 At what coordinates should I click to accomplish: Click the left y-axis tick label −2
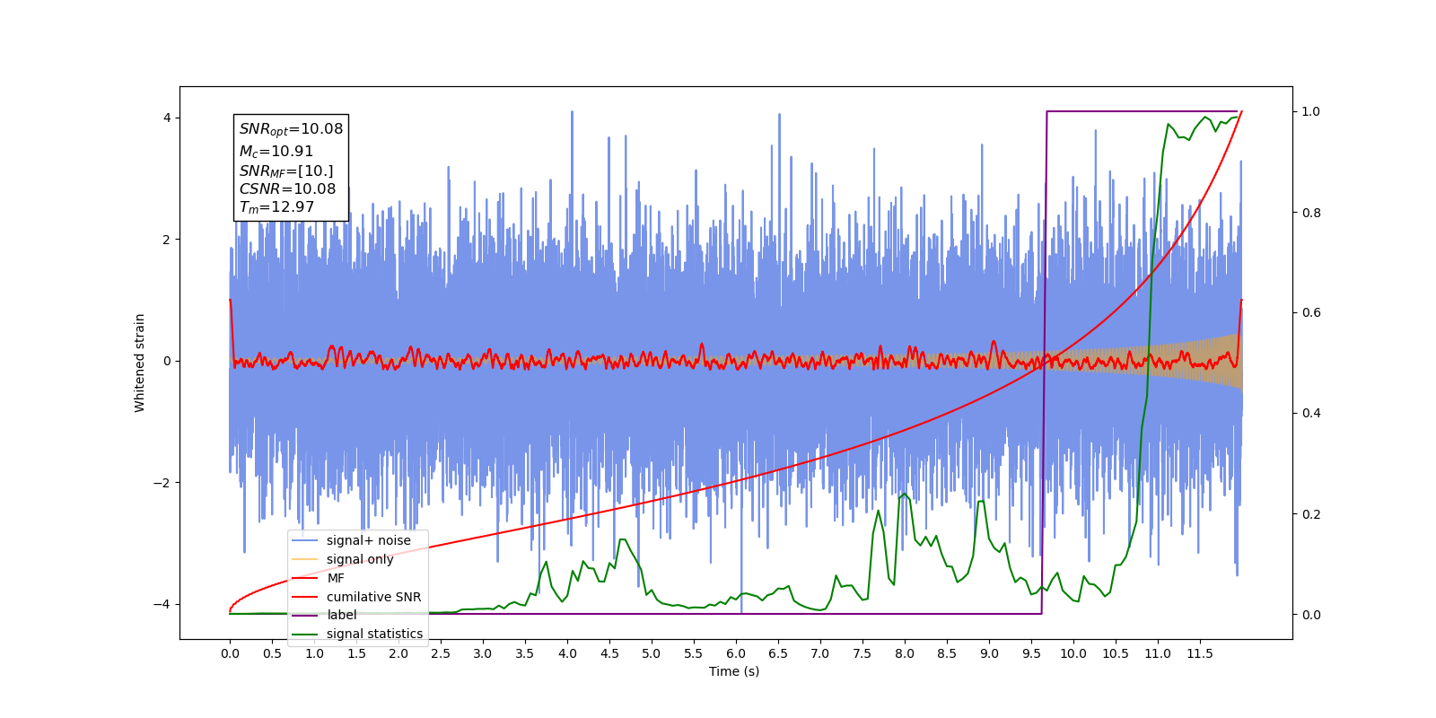(x=162, y=483)
